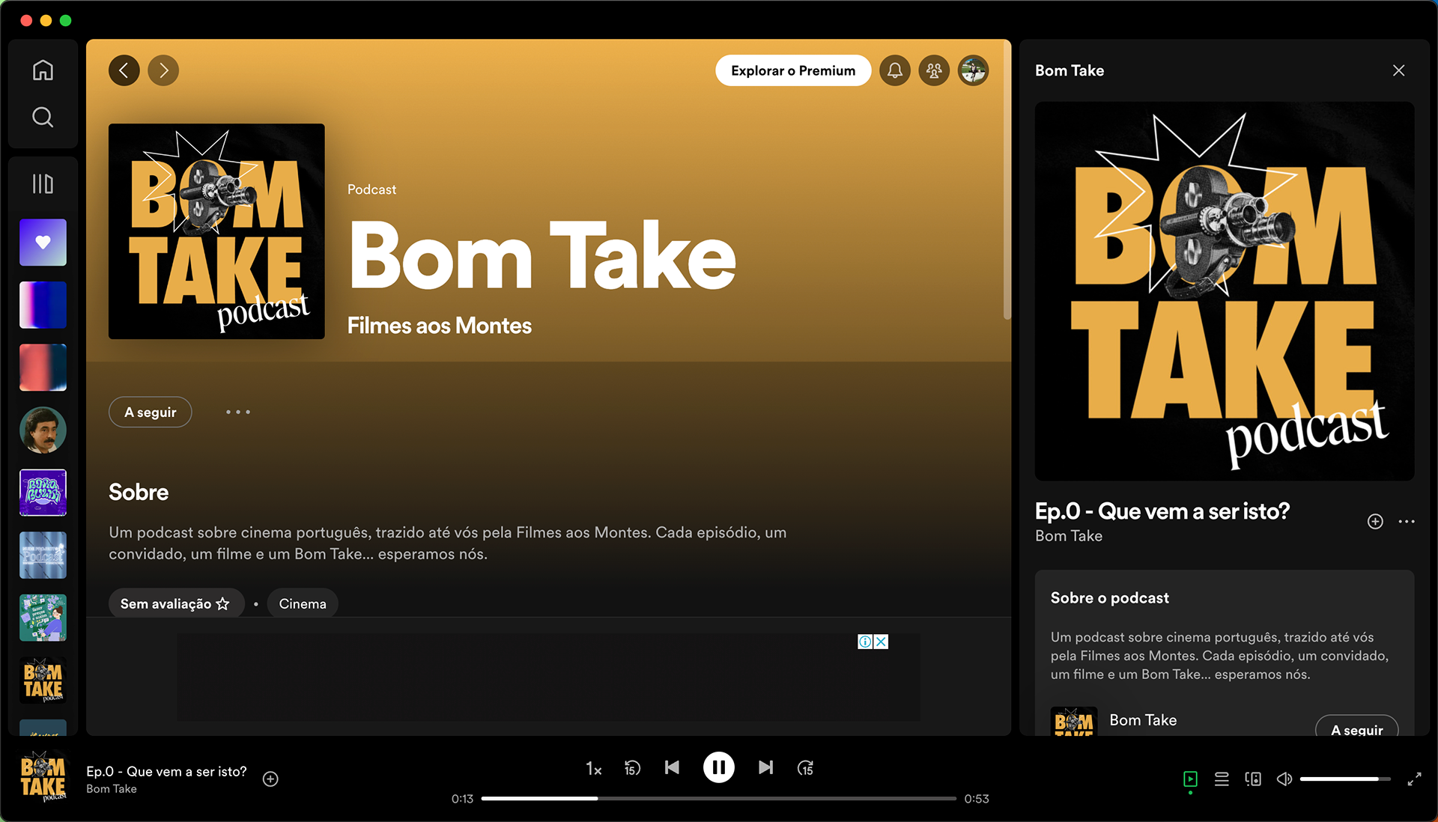Go to next track
The image size is (1438, 822).
[765, 767]
